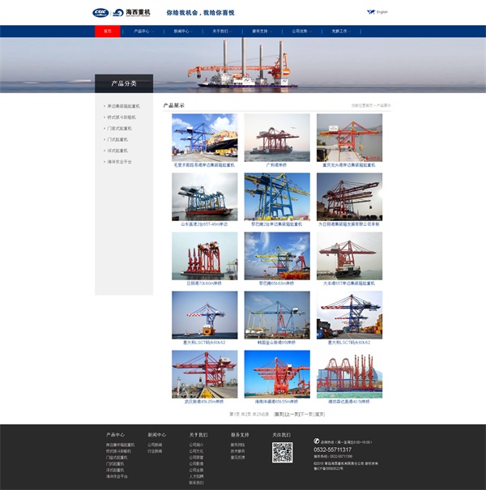The image size is (486, 490).
Task: Click the English language flag icon
Action: coord(371,12)
